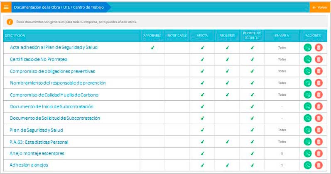Click the Aprobable column header
The width and height of the screenshot is (331, 174).
pyautogui.click(x=152, y=36)
